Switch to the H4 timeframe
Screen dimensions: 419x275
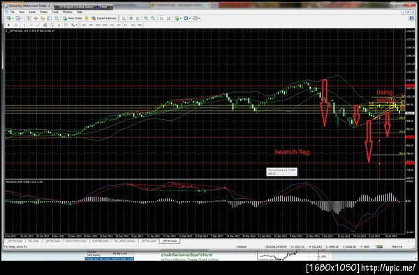coord(119,25)
